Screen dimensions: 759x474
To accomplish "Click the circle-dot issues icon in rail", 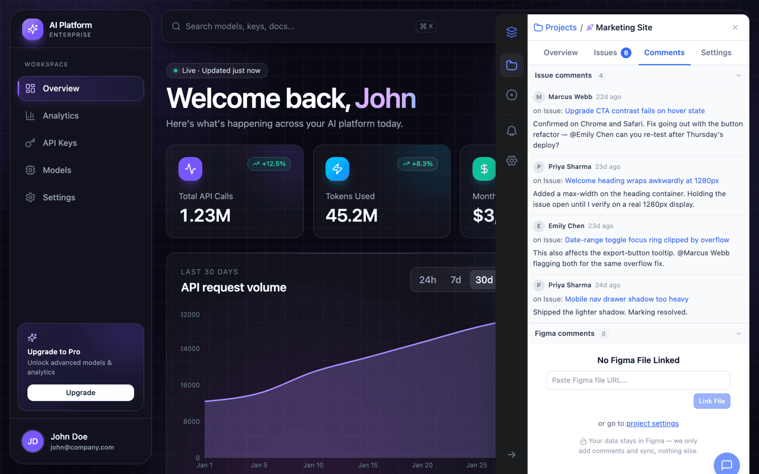I will tap(512, 95).
